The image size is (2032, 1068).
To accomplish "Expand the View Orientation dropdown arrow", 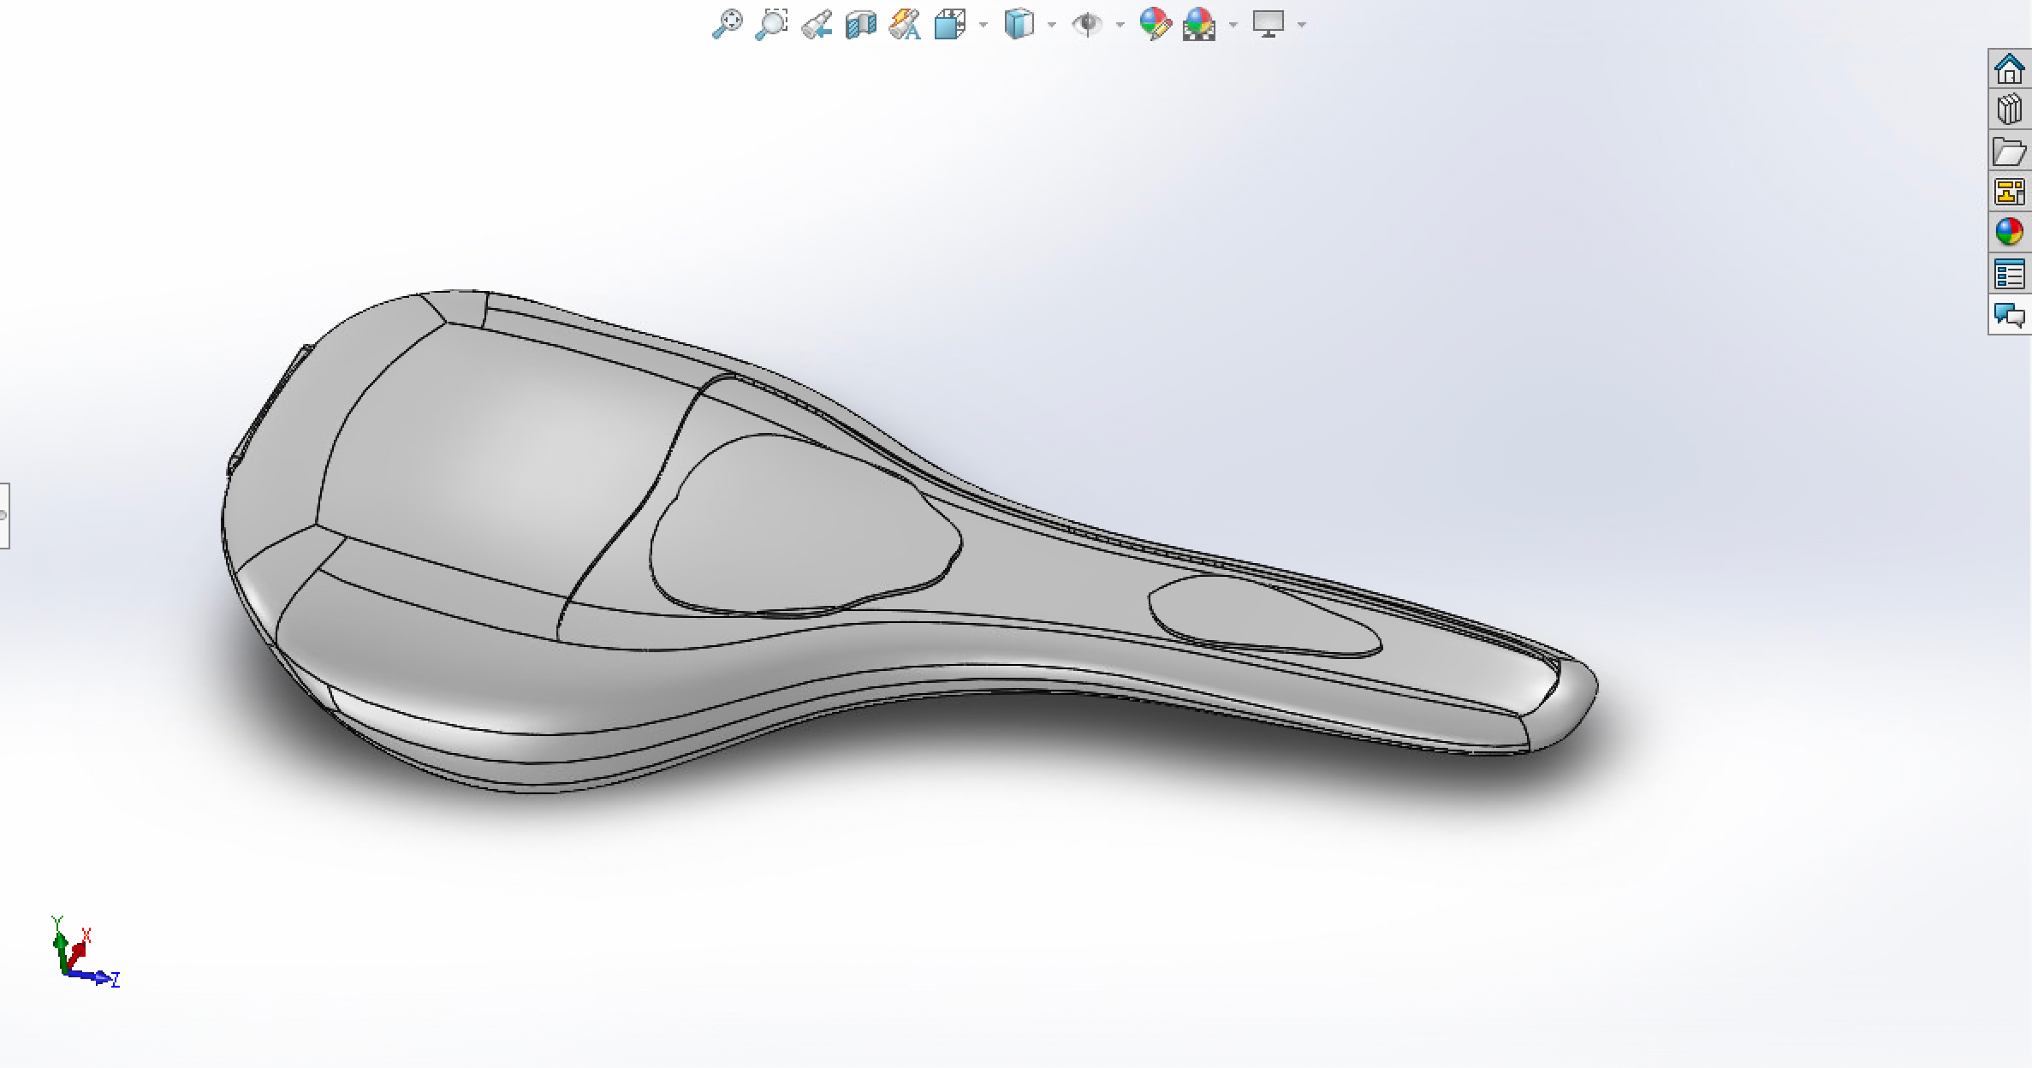I will (x=983, y=25).
